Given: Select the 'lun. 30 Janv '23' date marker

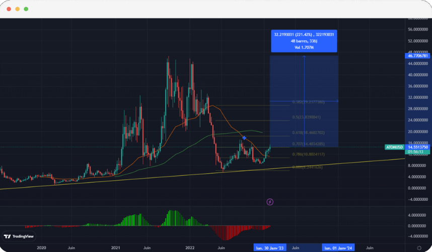Looking at the screenshot, I should 270,248.
